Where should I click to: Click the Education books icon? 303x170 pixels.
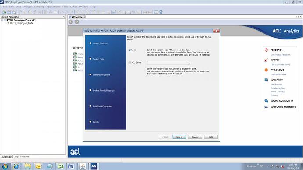tap(266, 80)
